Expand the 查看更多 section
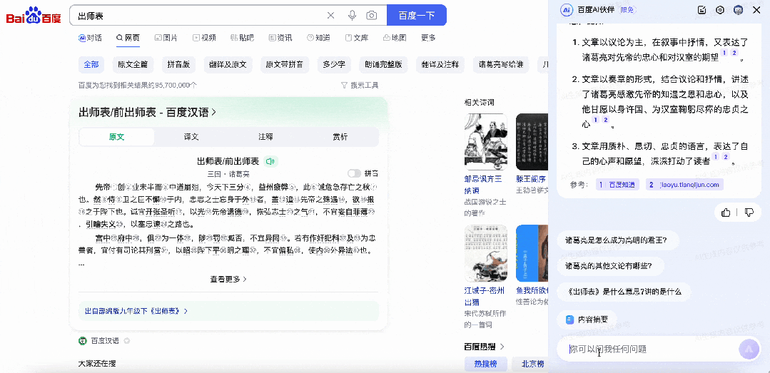The image size is (770, 373). 228,280
